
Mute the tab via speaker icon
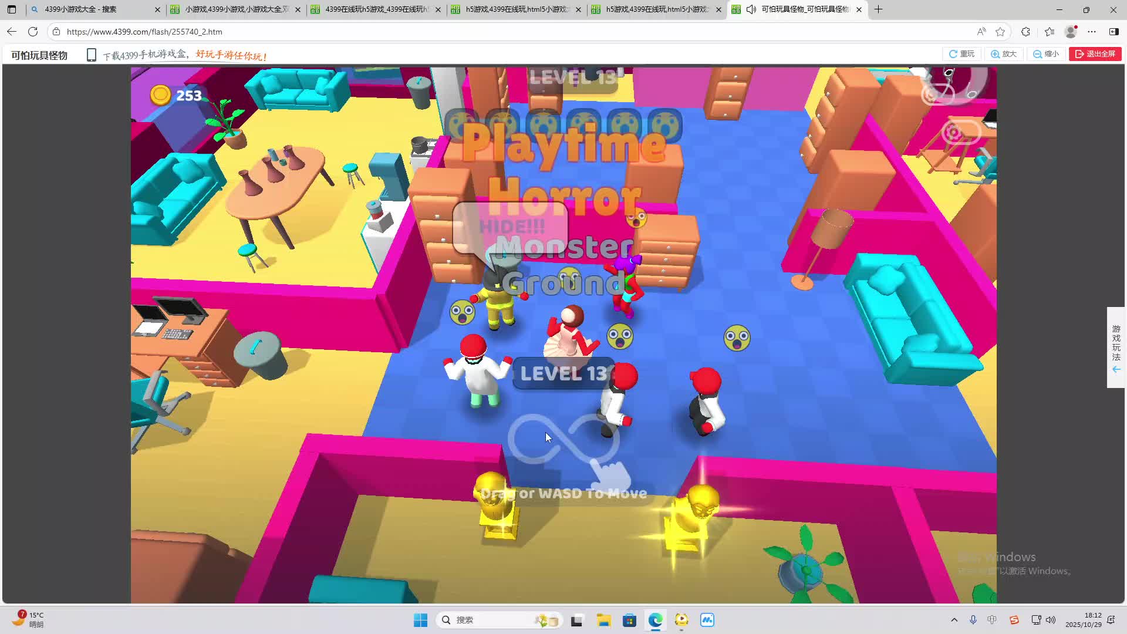click(751, 9)
